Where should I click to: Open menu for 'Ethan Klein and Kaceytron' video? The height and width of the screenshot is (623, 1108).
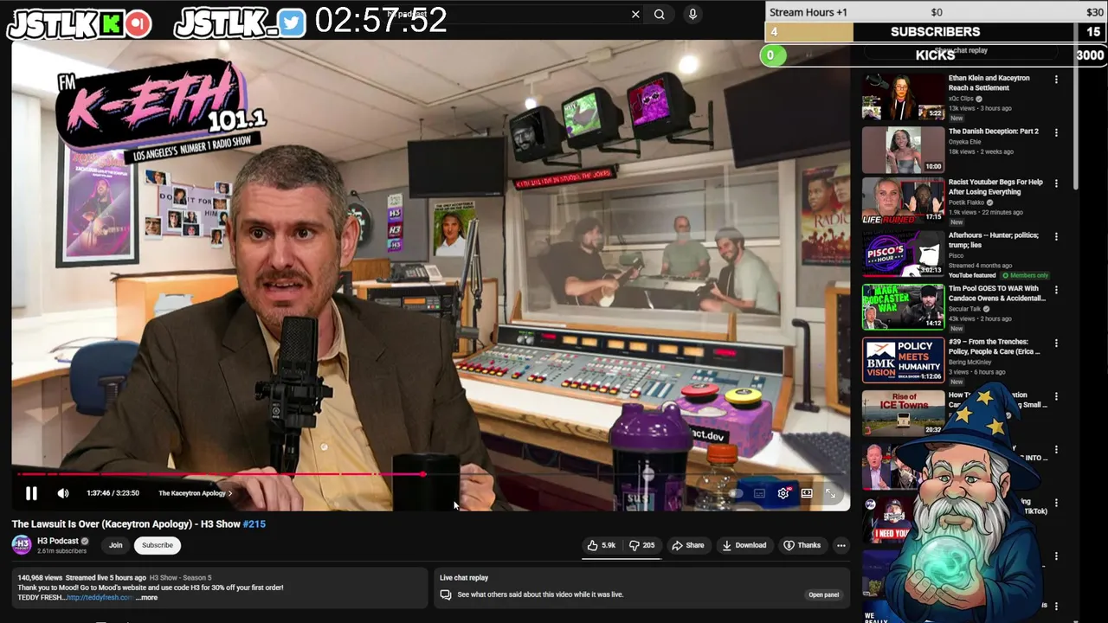[x=1056, y=80]
